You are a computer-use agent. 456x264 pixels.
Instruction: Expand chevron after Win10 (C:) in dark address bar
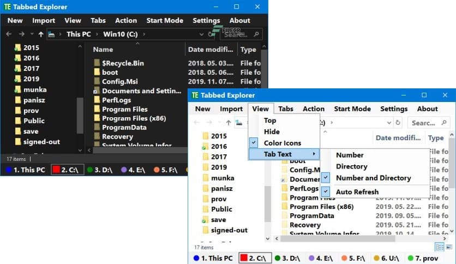pyautogui.click(x=144, y=34)
